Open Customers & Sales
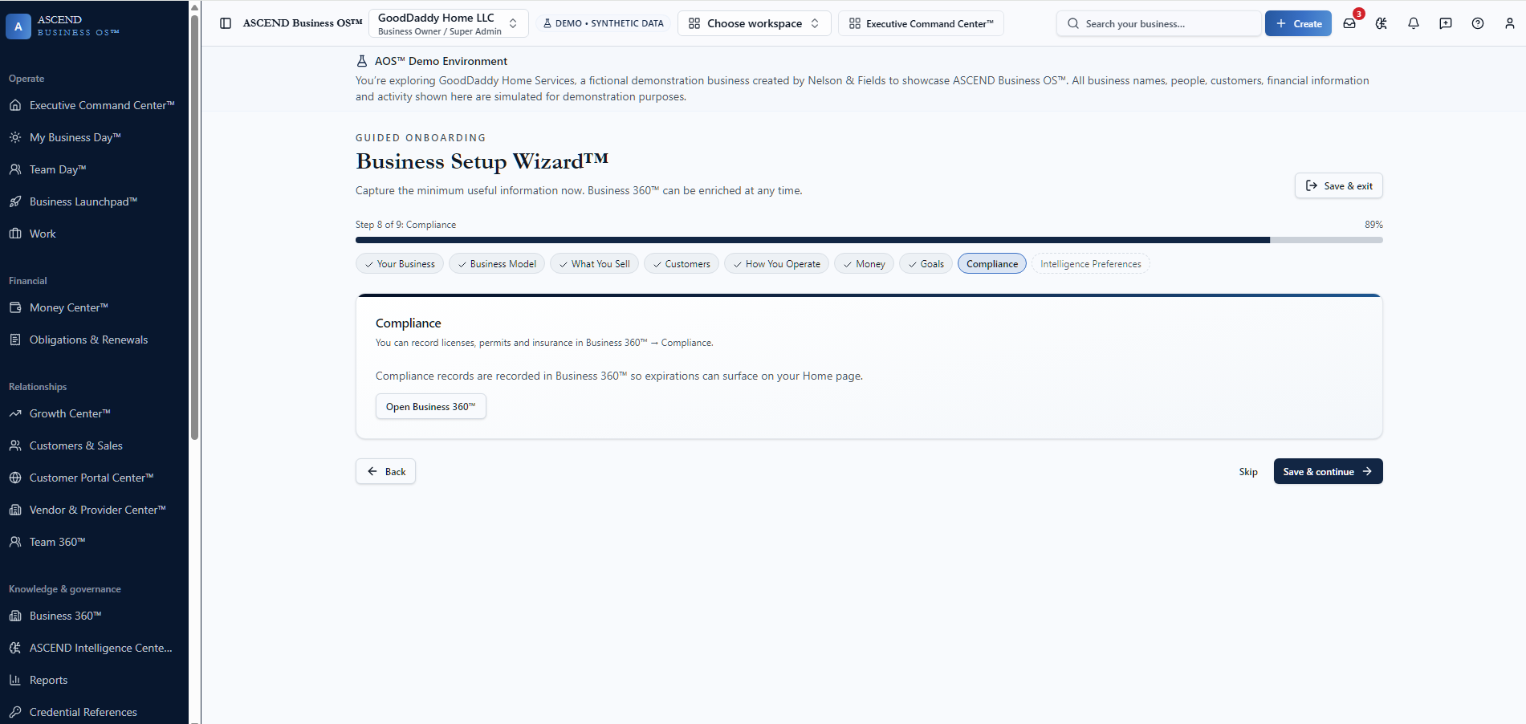The height and width of the screenshot is (724, 1526). tap(94, 445)
